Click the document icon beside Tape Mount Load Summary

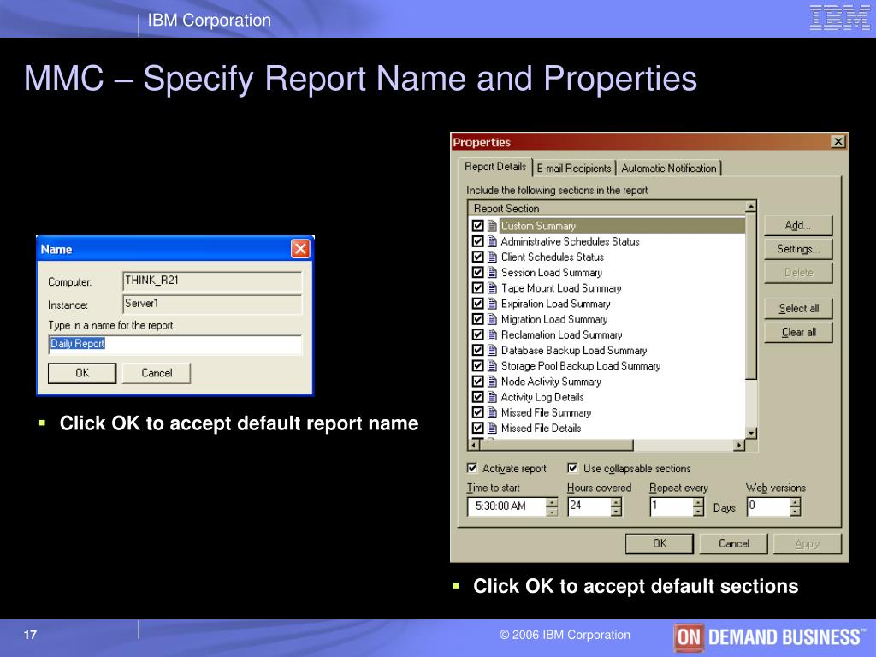(x=492, y=288)
